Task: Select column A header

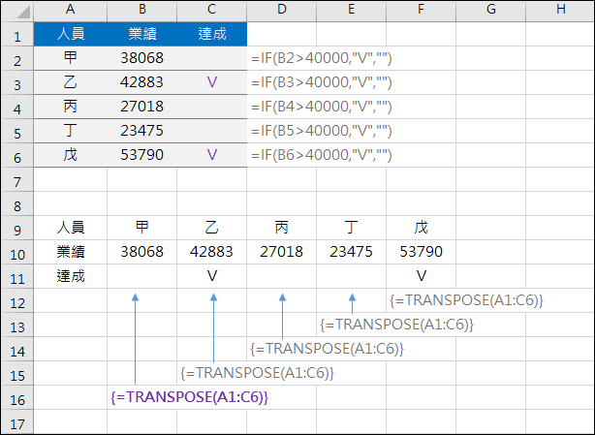Action: point(70,10)
